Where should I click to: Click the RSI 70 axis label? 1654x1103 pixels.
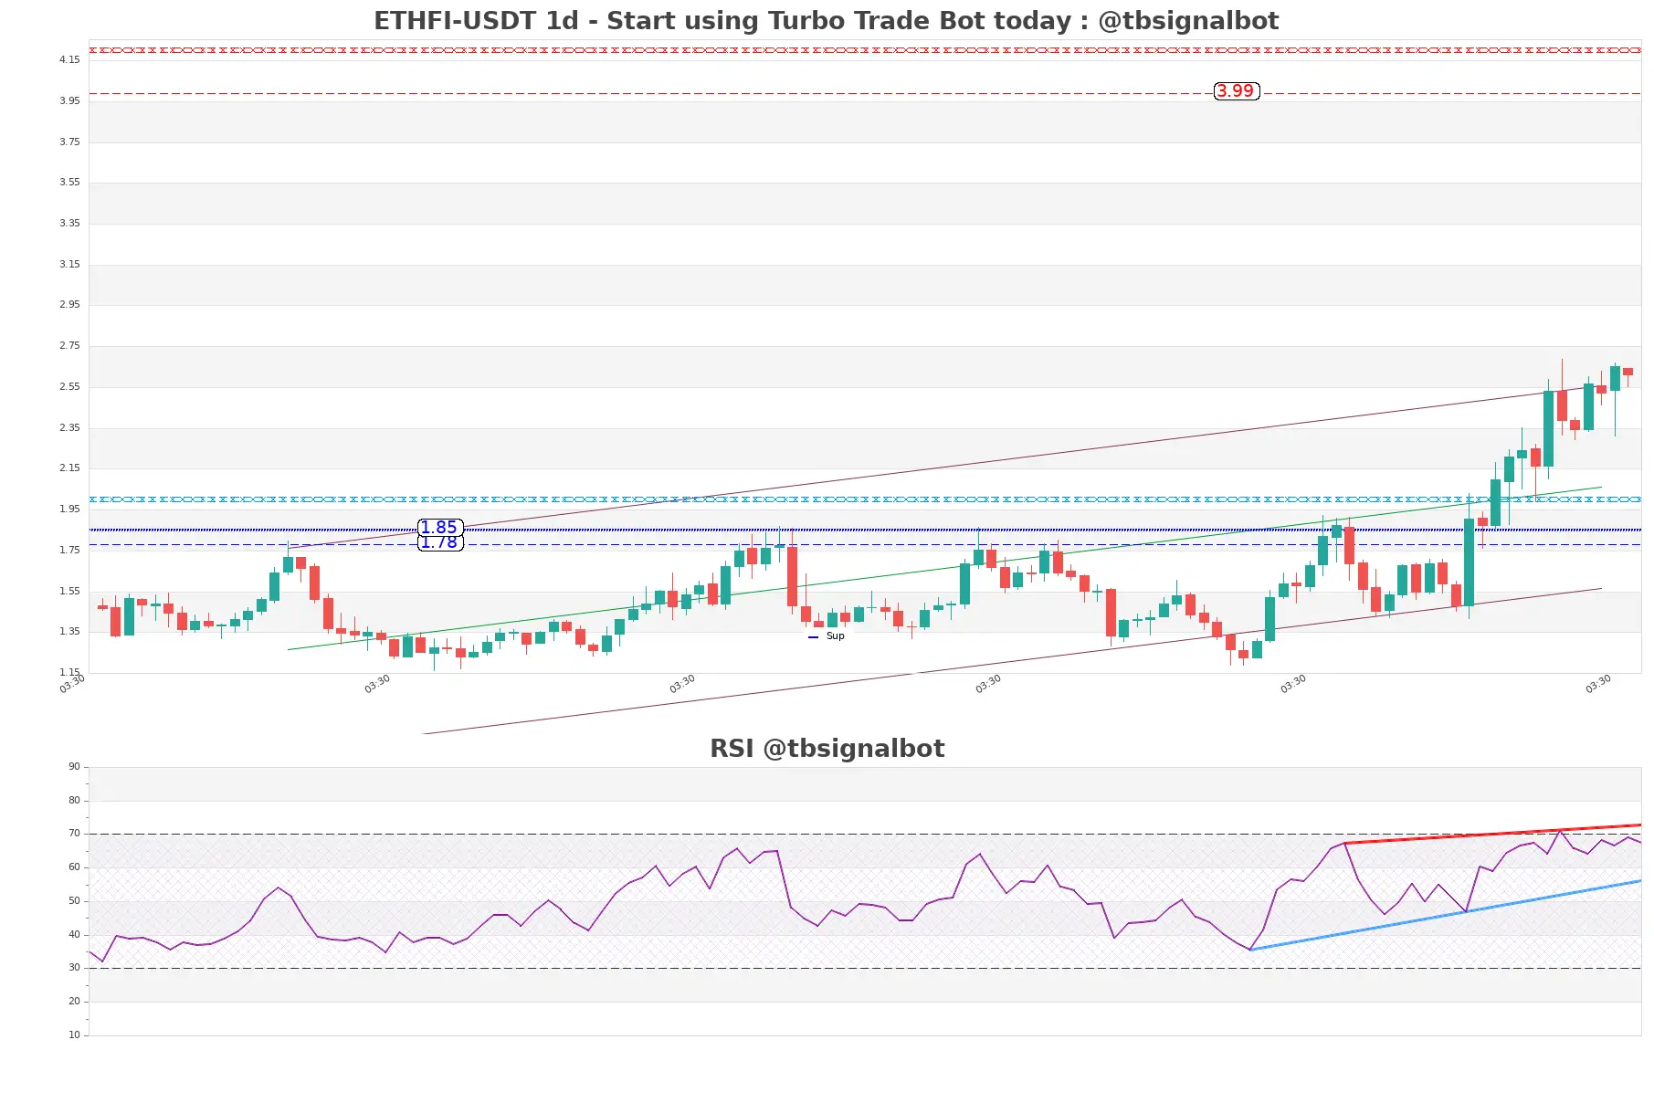(x=74, y=834)
